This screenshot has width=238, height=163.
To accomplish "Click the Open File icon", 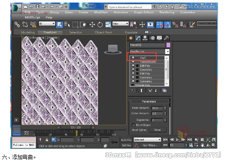I will click(32, 6).
